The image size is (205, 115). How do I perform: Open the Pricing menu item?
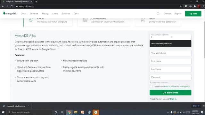(45, 13)
